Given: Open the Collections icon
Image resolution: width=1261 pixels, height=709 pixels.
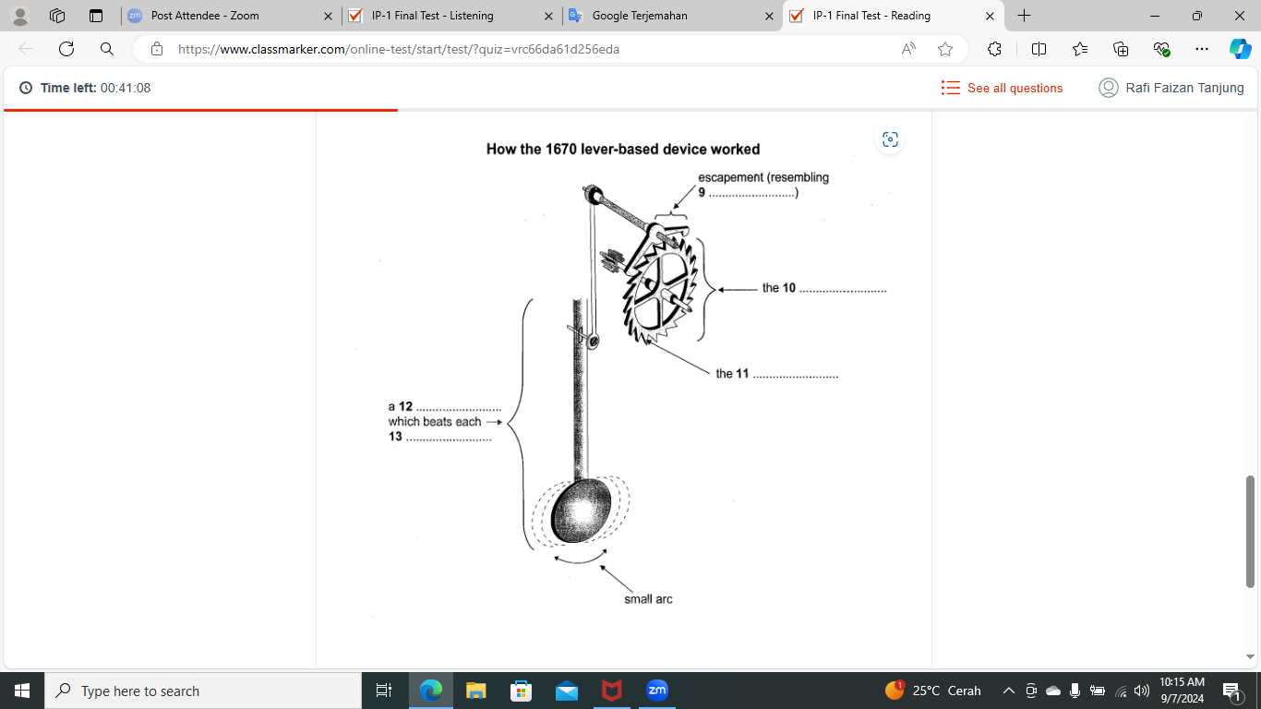Looking at the screenshot, I should click(1121, 49).
